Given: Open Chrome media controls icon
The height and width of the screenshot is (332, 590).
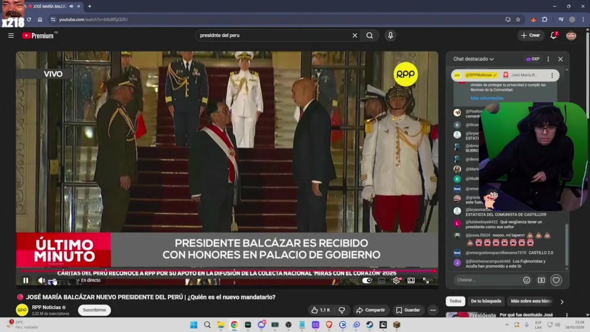Looking at the screenshot, I should tap(561, 19).
